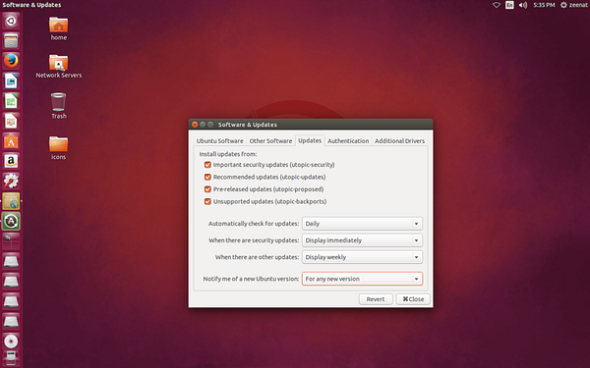This screenshot has height=368, width=590.
Task: Launch LibreOffice Writer from the launcher
Action: tap(11, 81)
